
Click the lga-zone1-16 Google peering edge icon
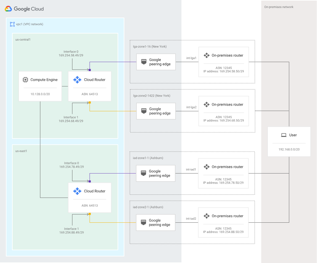point(144,62)
